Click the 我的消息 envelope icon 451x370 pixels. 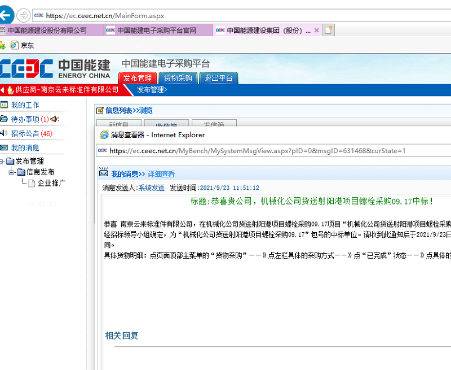(x=5, y=147)
